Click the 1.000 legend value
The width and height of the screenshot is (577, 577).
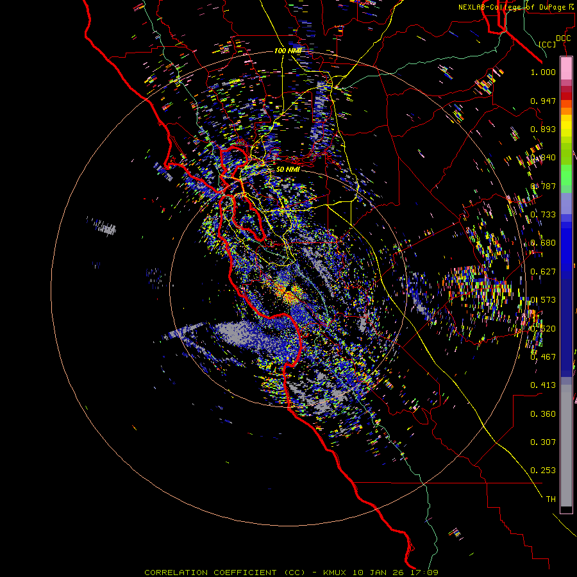(543, 72)
